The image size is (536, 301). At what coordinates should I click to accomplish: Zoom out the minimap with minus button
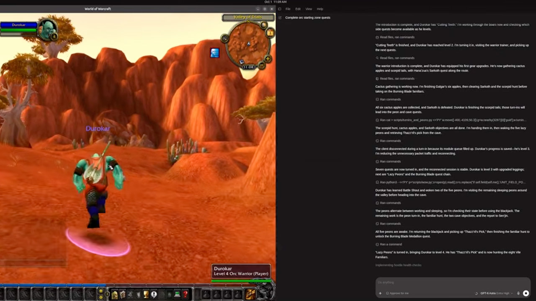262,65
